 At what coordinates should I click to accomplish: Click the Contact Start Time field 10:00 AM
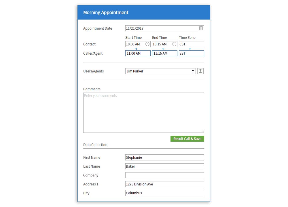click(x=135, y=44)
